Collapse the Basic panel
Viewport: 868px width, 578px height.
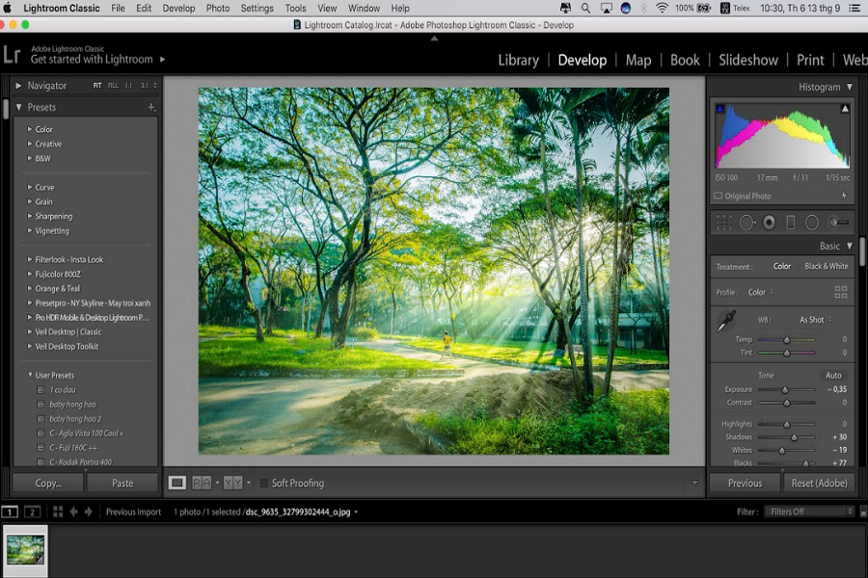850,246
